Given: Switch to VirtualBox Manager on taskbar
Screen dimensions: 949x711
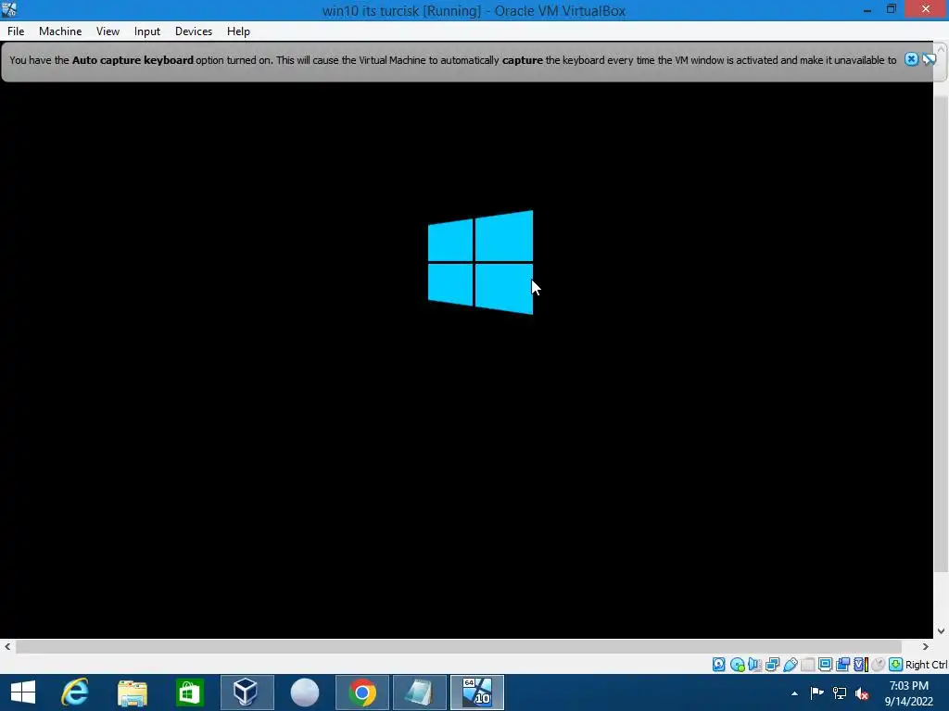Looking at the screenshot, I should [247, 692].
